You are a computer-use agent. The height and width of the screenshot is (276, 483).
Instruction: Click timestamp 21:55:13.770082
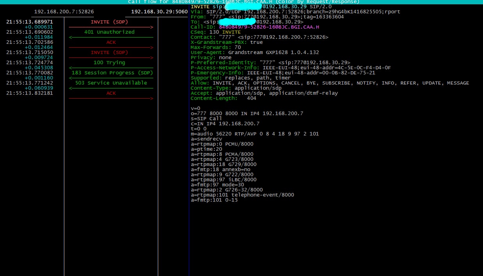tap(30, 73)
